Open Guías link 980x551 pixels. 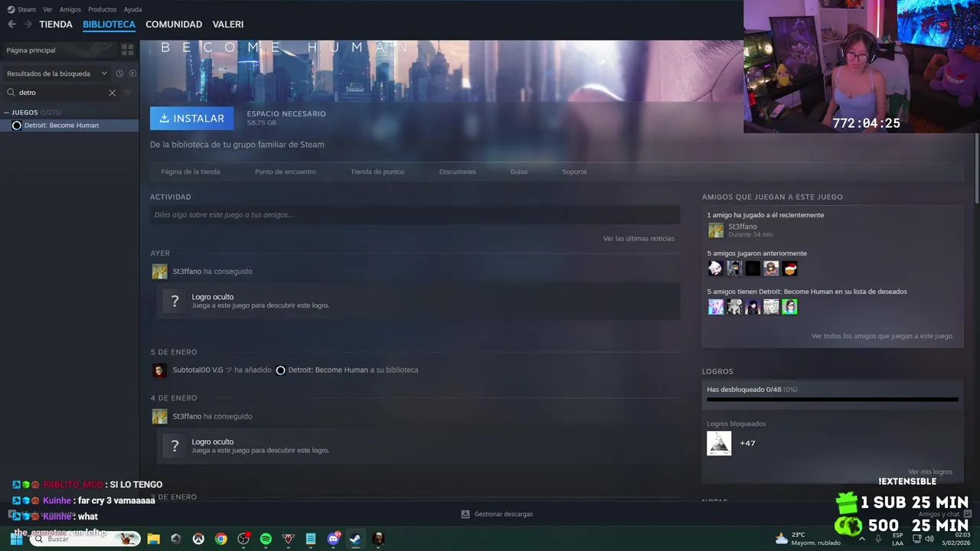click(519, 171)
